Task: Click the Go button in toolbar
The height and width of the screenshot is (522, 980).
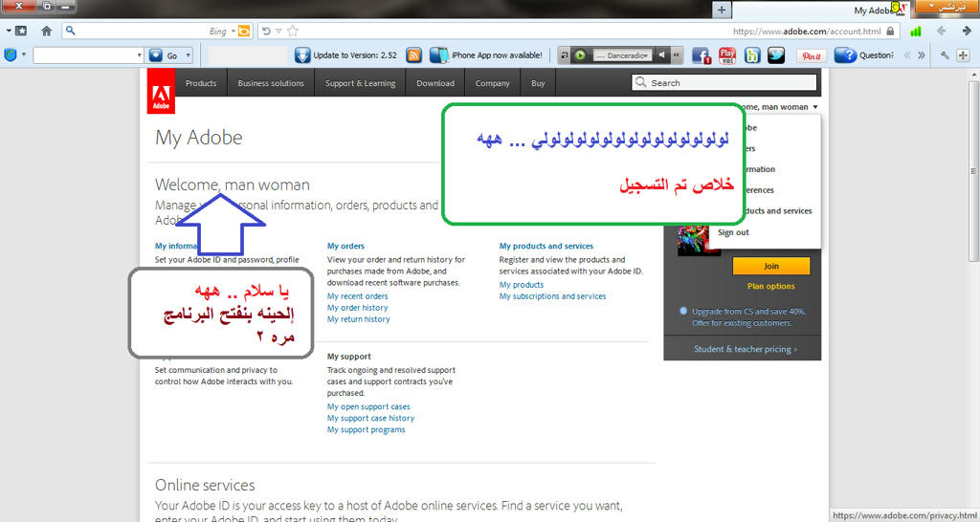Action: pos(165,55)
